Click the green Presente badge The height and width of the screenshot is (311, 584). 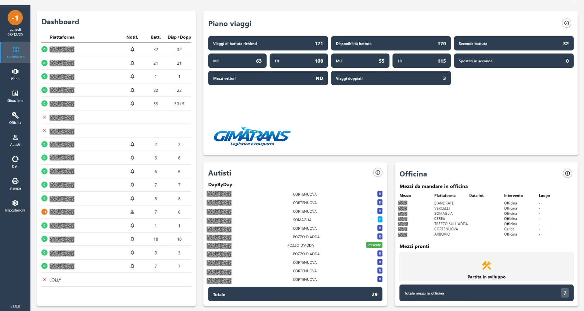374,245
